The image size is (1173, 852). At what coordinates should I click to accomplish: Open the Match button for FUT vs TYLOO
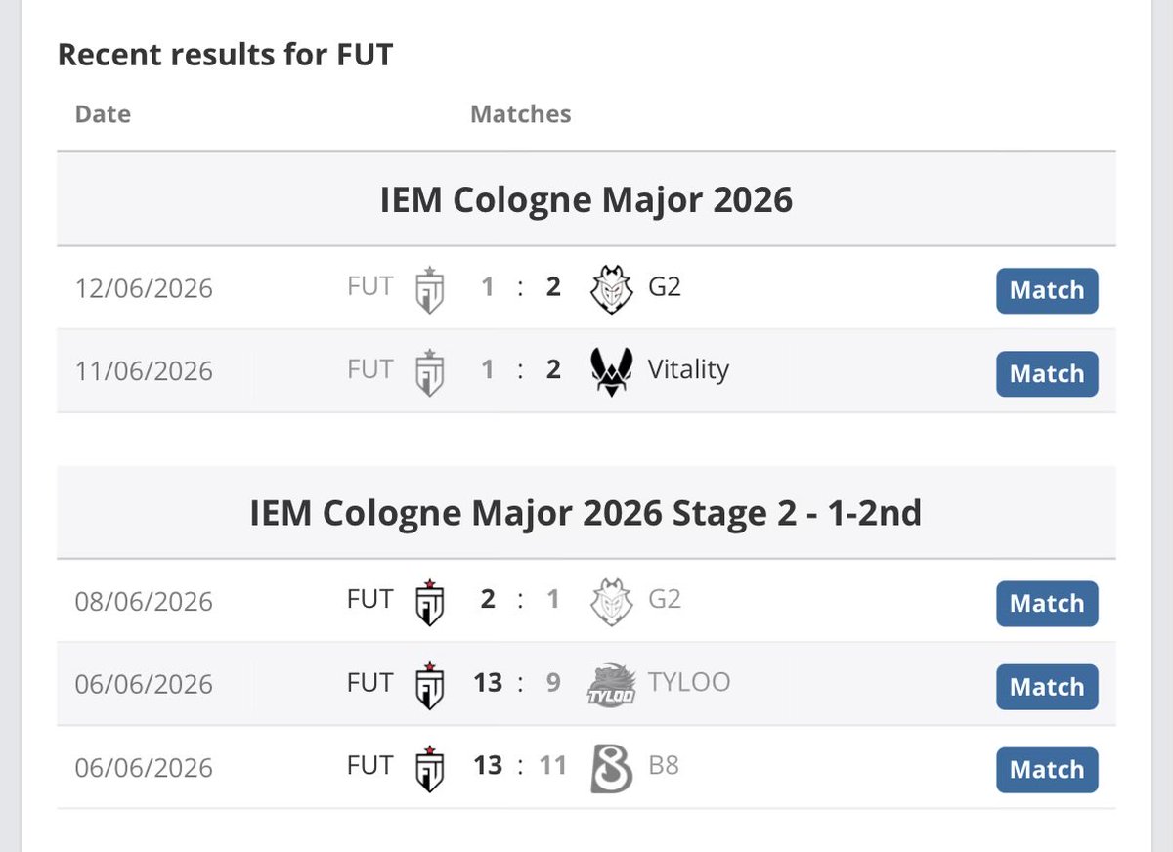pyautogui.click(x=1047, y=687)
